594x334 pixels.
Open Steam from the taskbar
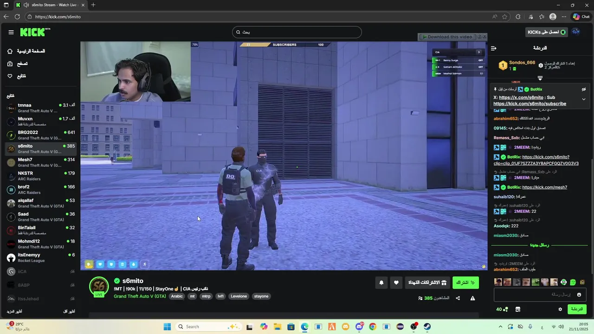(427, 327)
